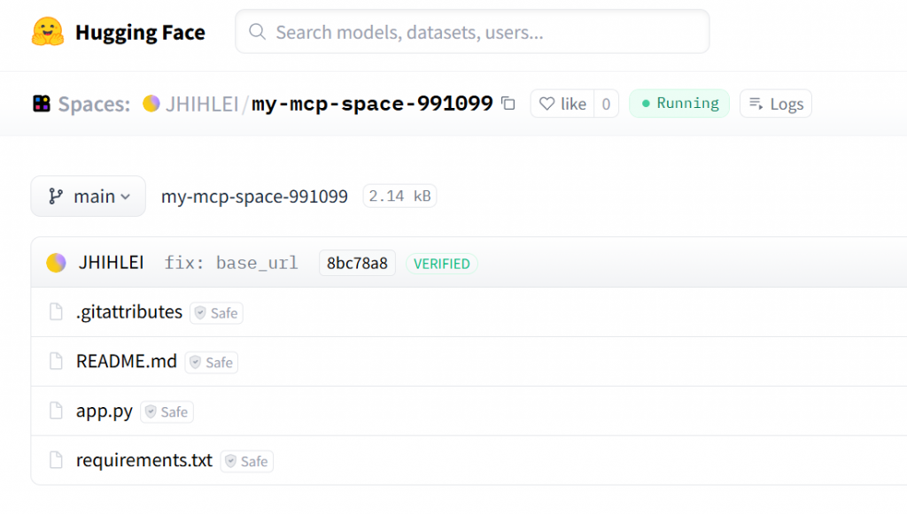
Task: Open the JHIHLEI commit author link
Action: click(111, 263)
